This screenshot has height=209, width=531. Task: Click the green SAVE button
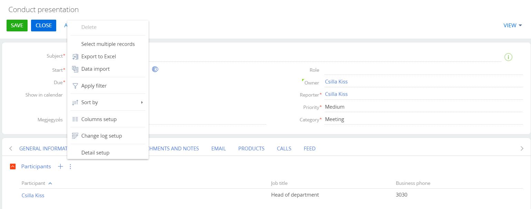coord(17,26)
